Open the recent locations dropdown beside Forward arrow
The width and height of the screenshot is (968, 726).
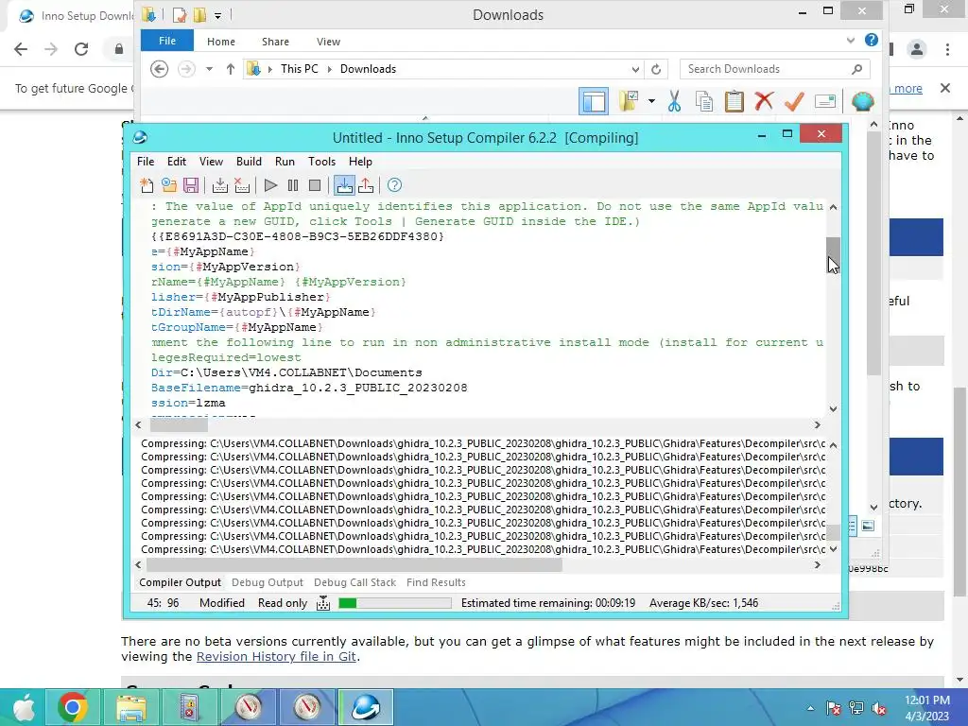[x=209, y=69]
